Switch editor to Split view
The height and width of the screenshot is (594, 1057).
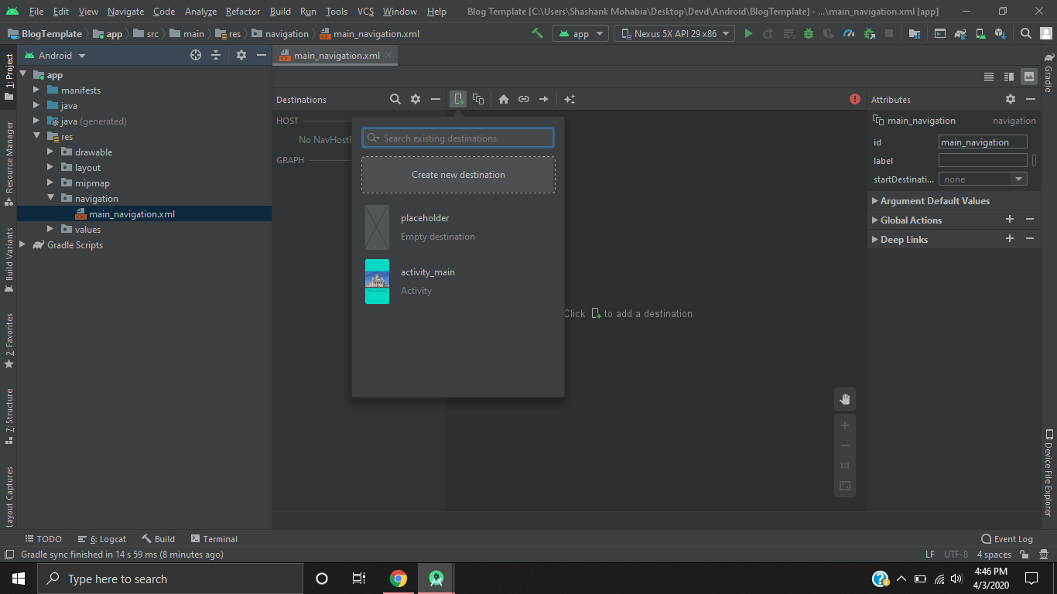pos(1007,77)
